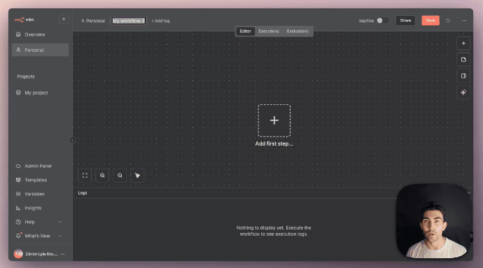Switch to the Executions tab
Viewport: 483px width, 268px height.
(269, 31)
